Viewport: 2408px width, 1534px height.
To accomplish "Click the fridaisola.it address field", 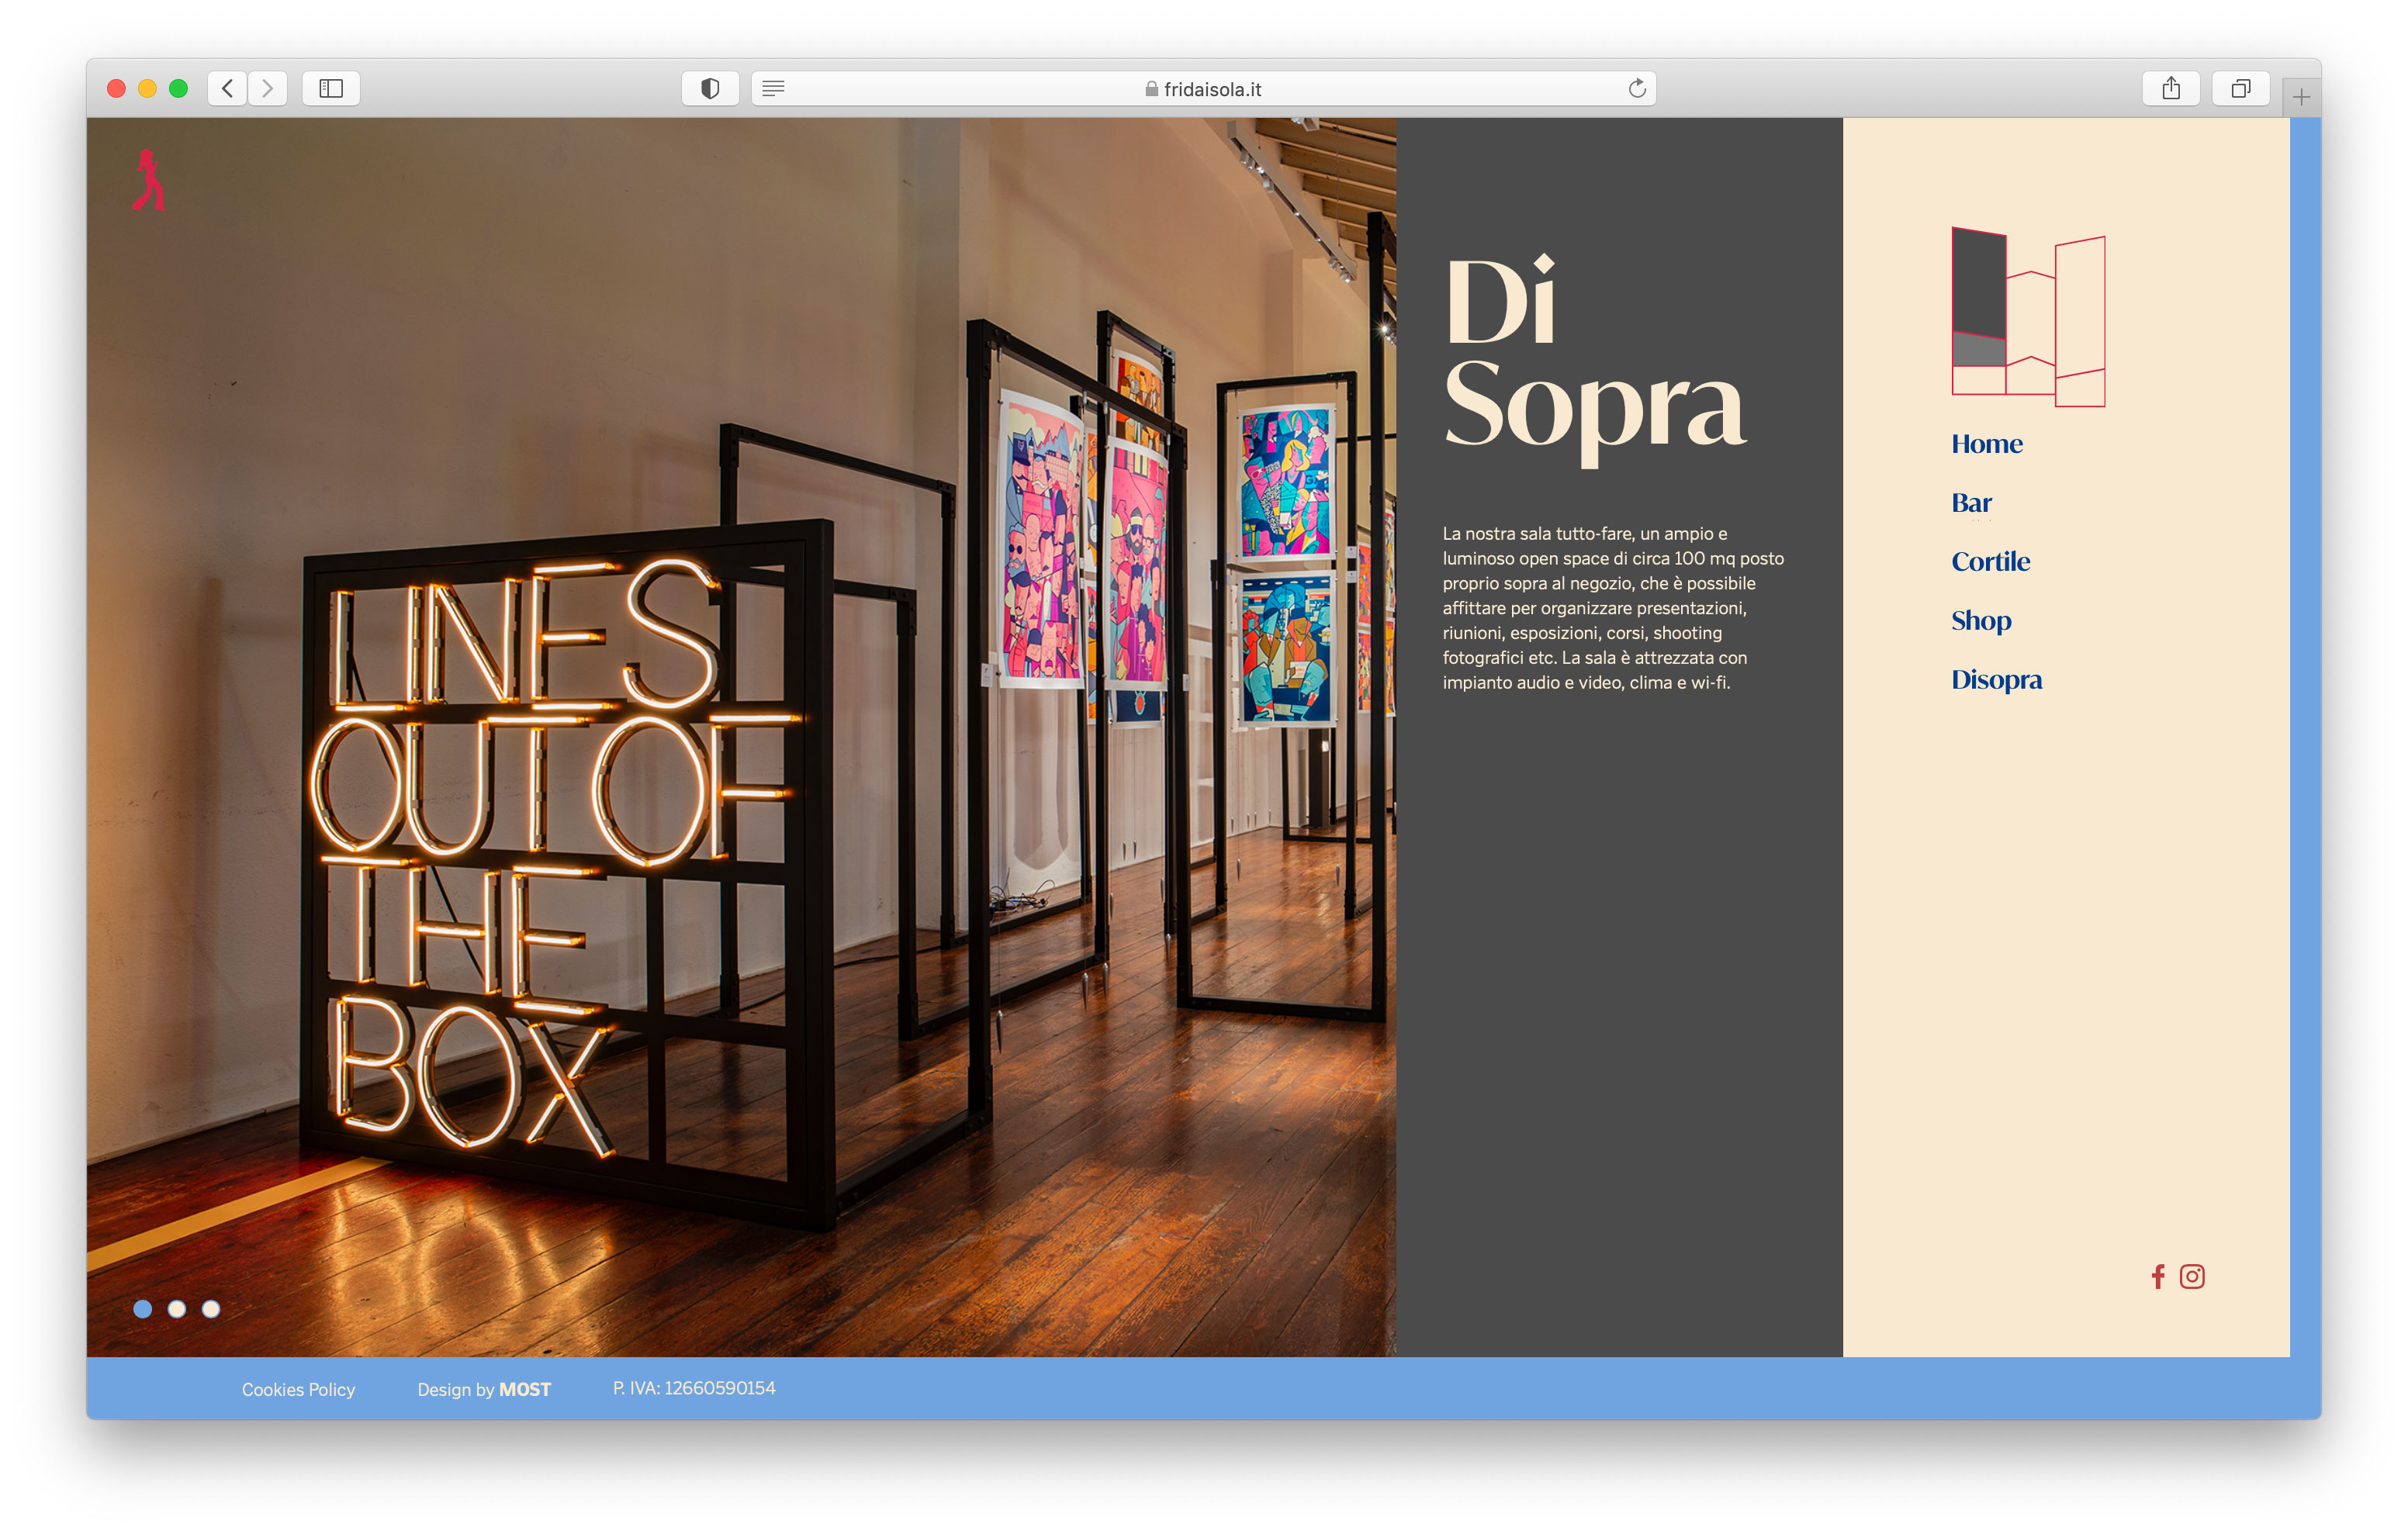I will [1203, 89].
